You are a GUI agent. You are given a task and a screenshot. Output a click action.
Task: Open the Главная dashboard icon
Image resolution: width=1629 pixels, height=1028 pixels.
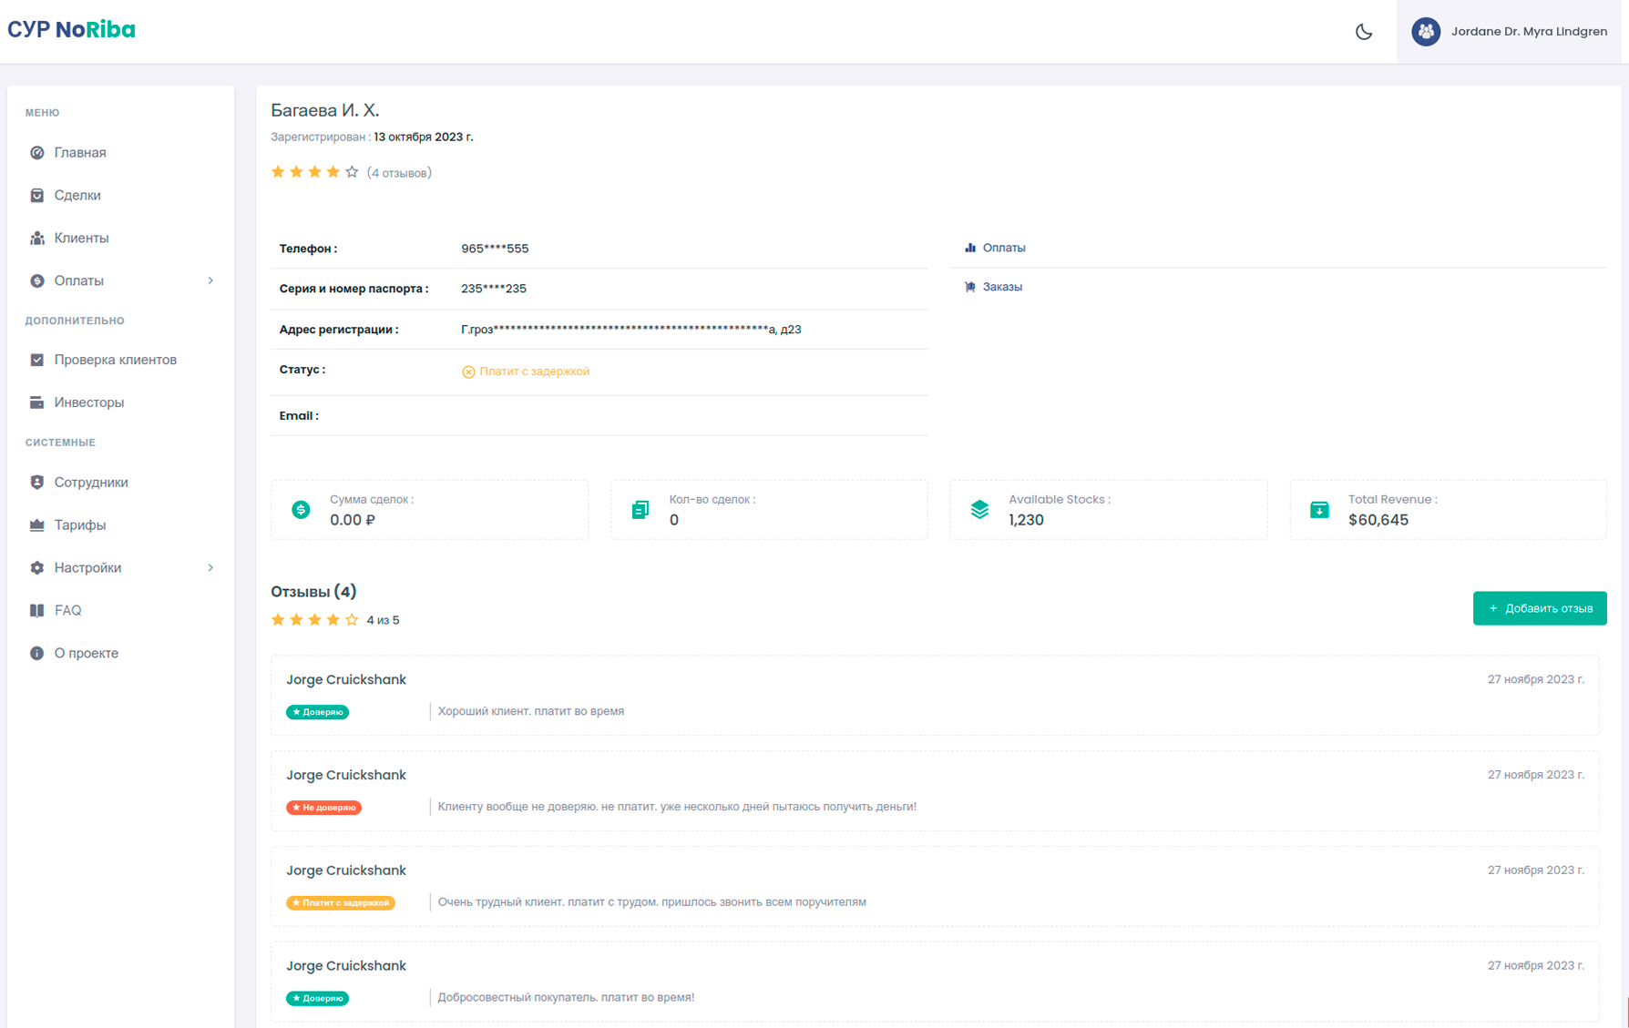(37, 153)
